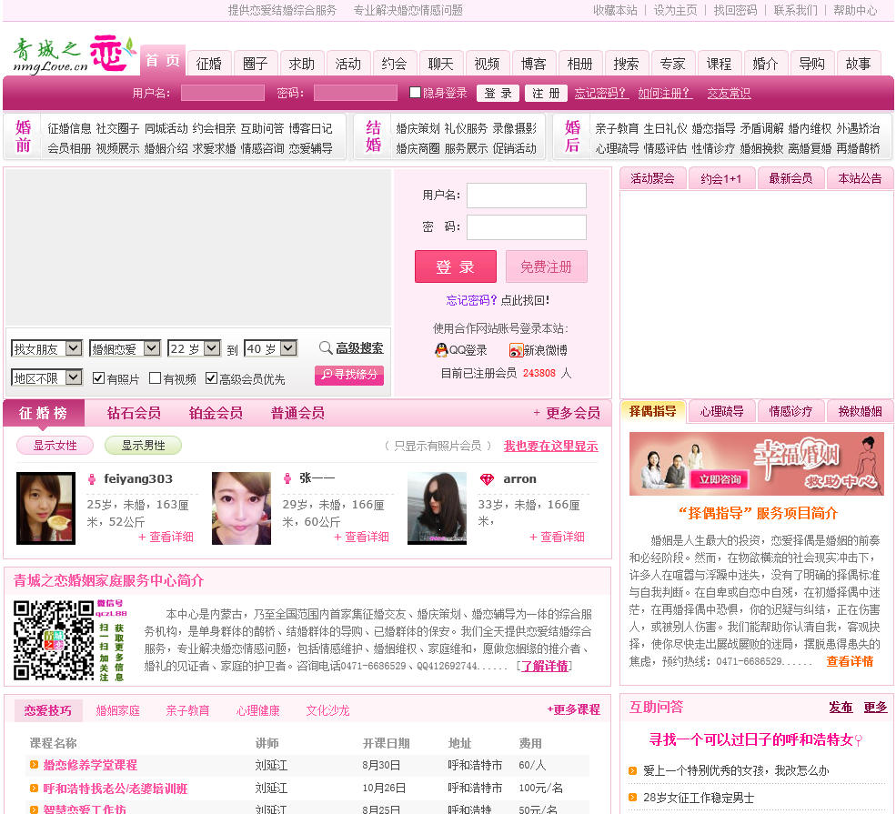Click the top header username field
Screen dimensions: 896x814
click(223, 93)
